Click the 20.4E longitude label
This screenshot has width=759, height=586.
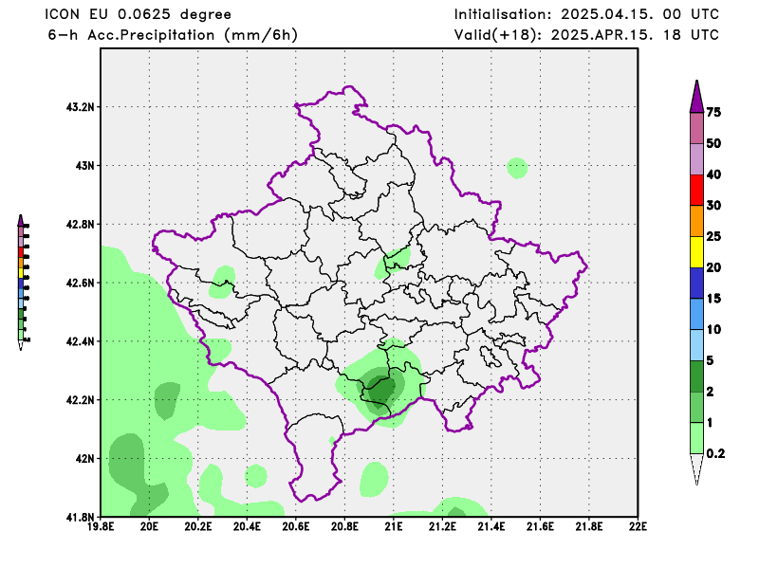[247, 526]
